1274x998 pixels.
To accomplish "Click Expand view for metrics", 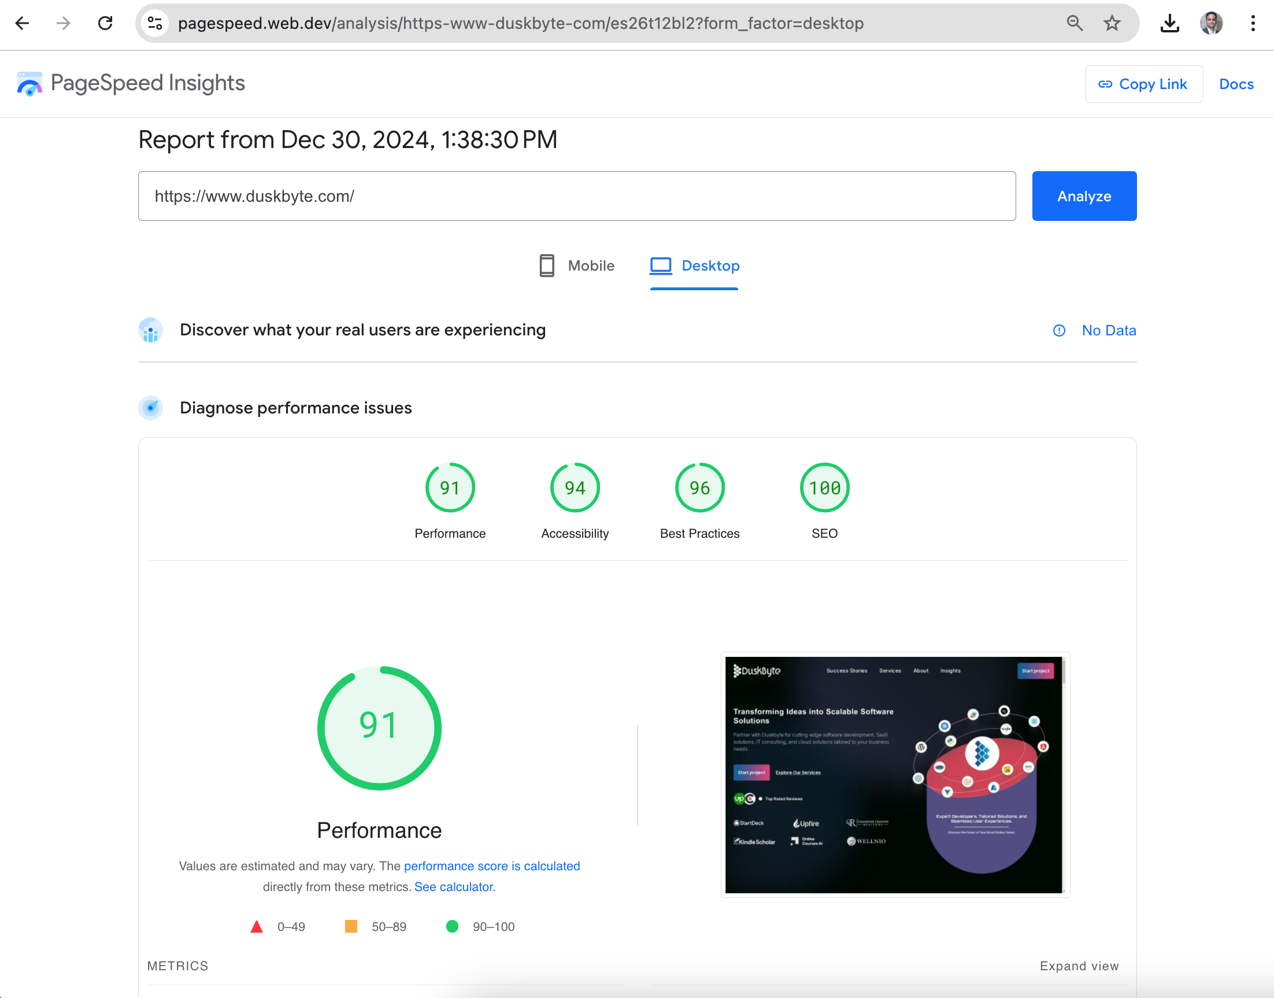I will 1079,966.
